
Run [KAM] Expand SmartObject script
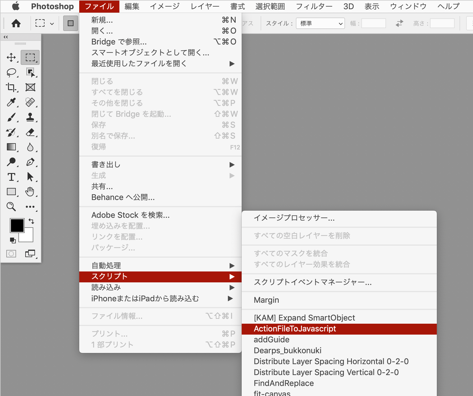[x=339, y=318]
